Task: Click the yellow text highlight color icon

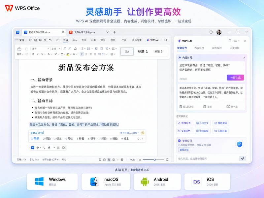Action: pyautogui.click(x=68, y=54)
